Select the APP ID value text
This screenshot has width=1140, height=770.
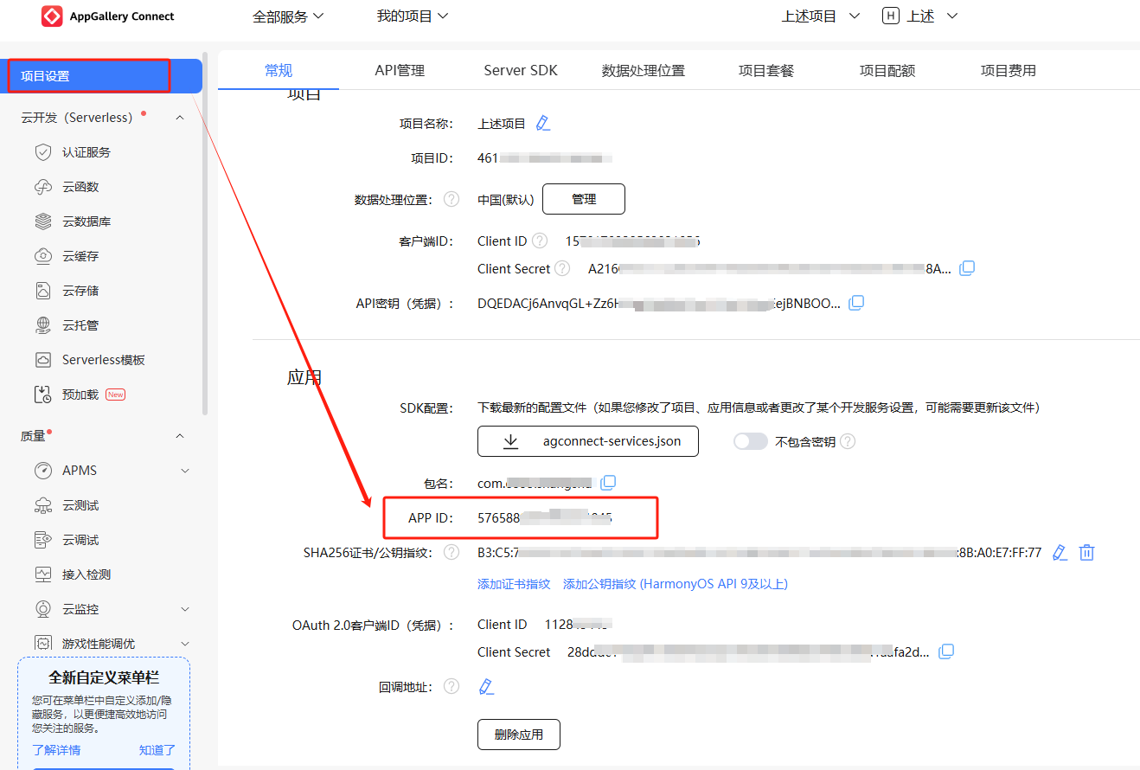545,518
